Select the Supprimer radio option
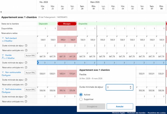This screenshot has height=114, width=167. tap(81, 99)
